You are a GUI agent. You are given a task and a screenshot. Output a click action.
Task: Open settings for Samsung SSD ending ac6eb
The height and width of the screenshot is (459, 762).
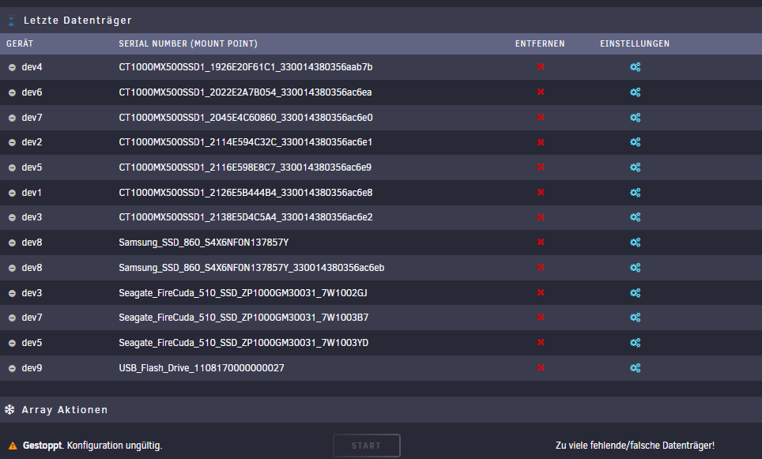click(x=636, y=268)
